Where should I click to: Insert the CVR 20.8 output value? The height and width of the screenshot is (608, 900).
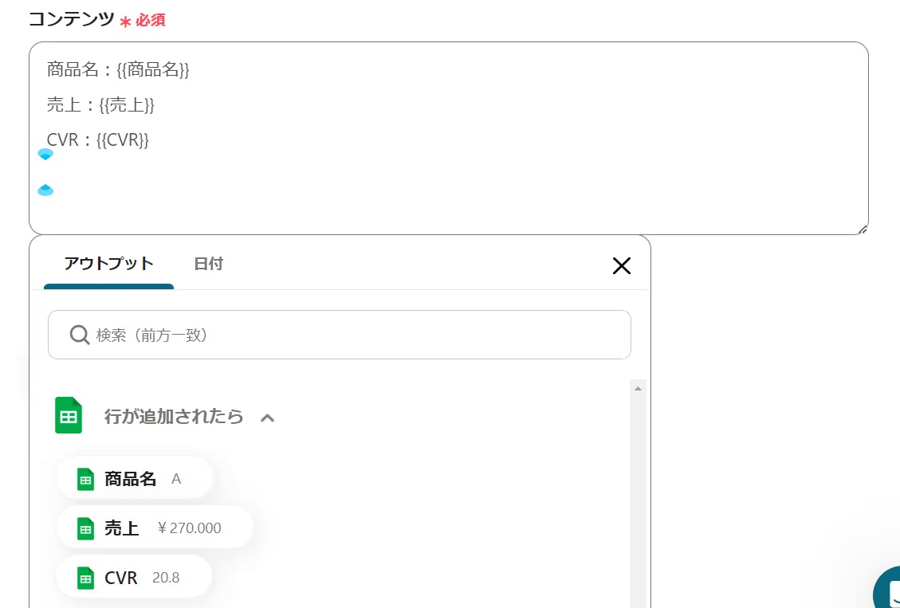[134, 577]
